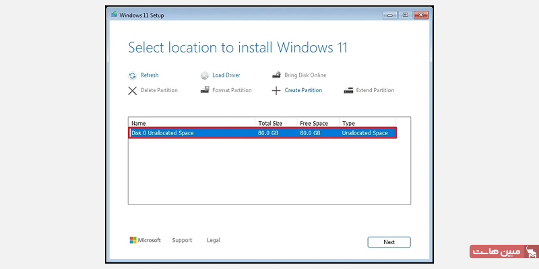The height and width of the screenshot is (269, 539).
Task: Open the Legal link
Action: point(214,240)
